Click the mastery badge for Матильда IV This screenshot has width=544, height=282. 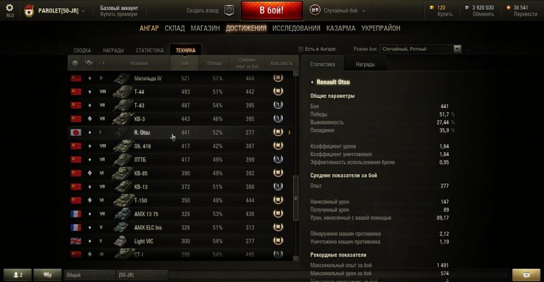[x=278, y=78]
